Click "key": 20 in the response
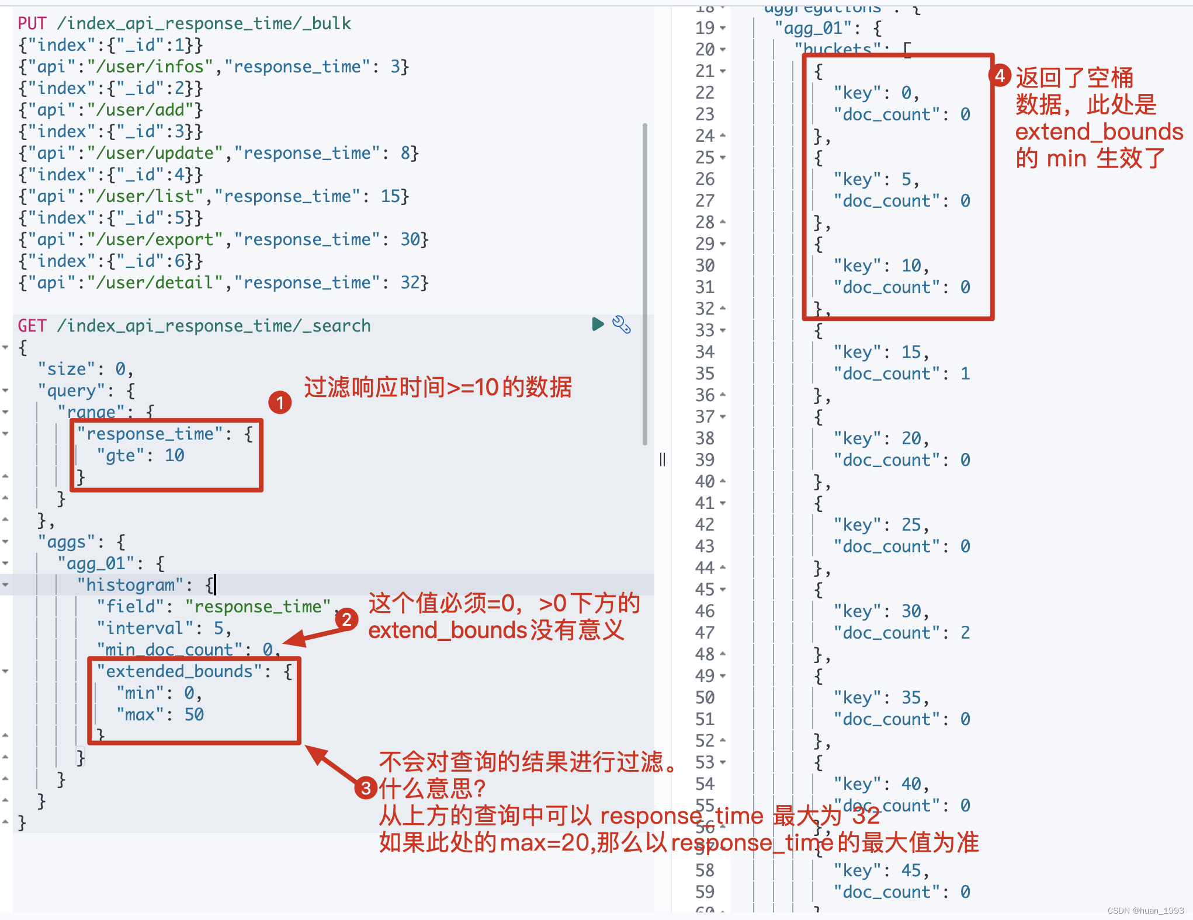1193x920 pixels. click(881, 438)
